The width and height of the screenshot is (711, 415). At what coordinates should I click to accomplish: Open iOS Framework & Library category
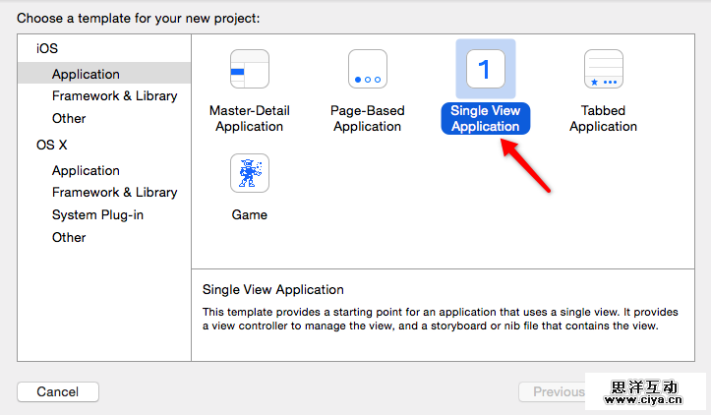[x=114, y=95]
